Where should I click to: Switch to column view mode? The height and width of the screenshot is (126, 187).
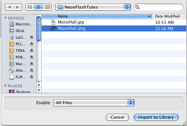click(x=47, y=7)
